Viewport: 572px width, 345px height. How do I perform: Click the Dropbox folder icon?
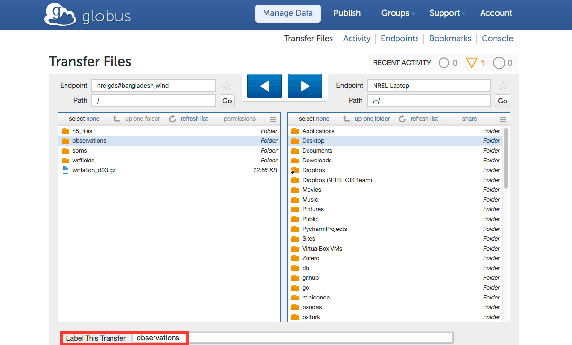pyautogui.click(x=295, y=170)
